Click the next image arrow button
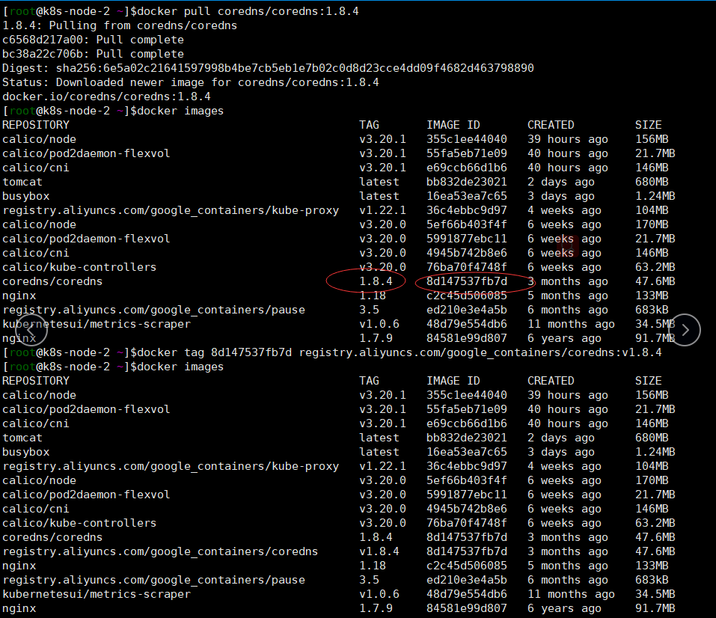The height and width of the screenshot is (618, 716). (x=685, y=330)
